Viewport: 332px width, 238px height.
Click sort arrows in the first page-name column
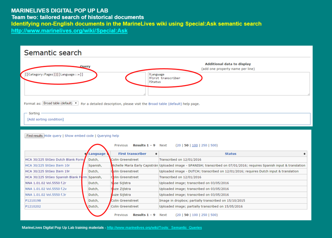[x=86, y=154]
